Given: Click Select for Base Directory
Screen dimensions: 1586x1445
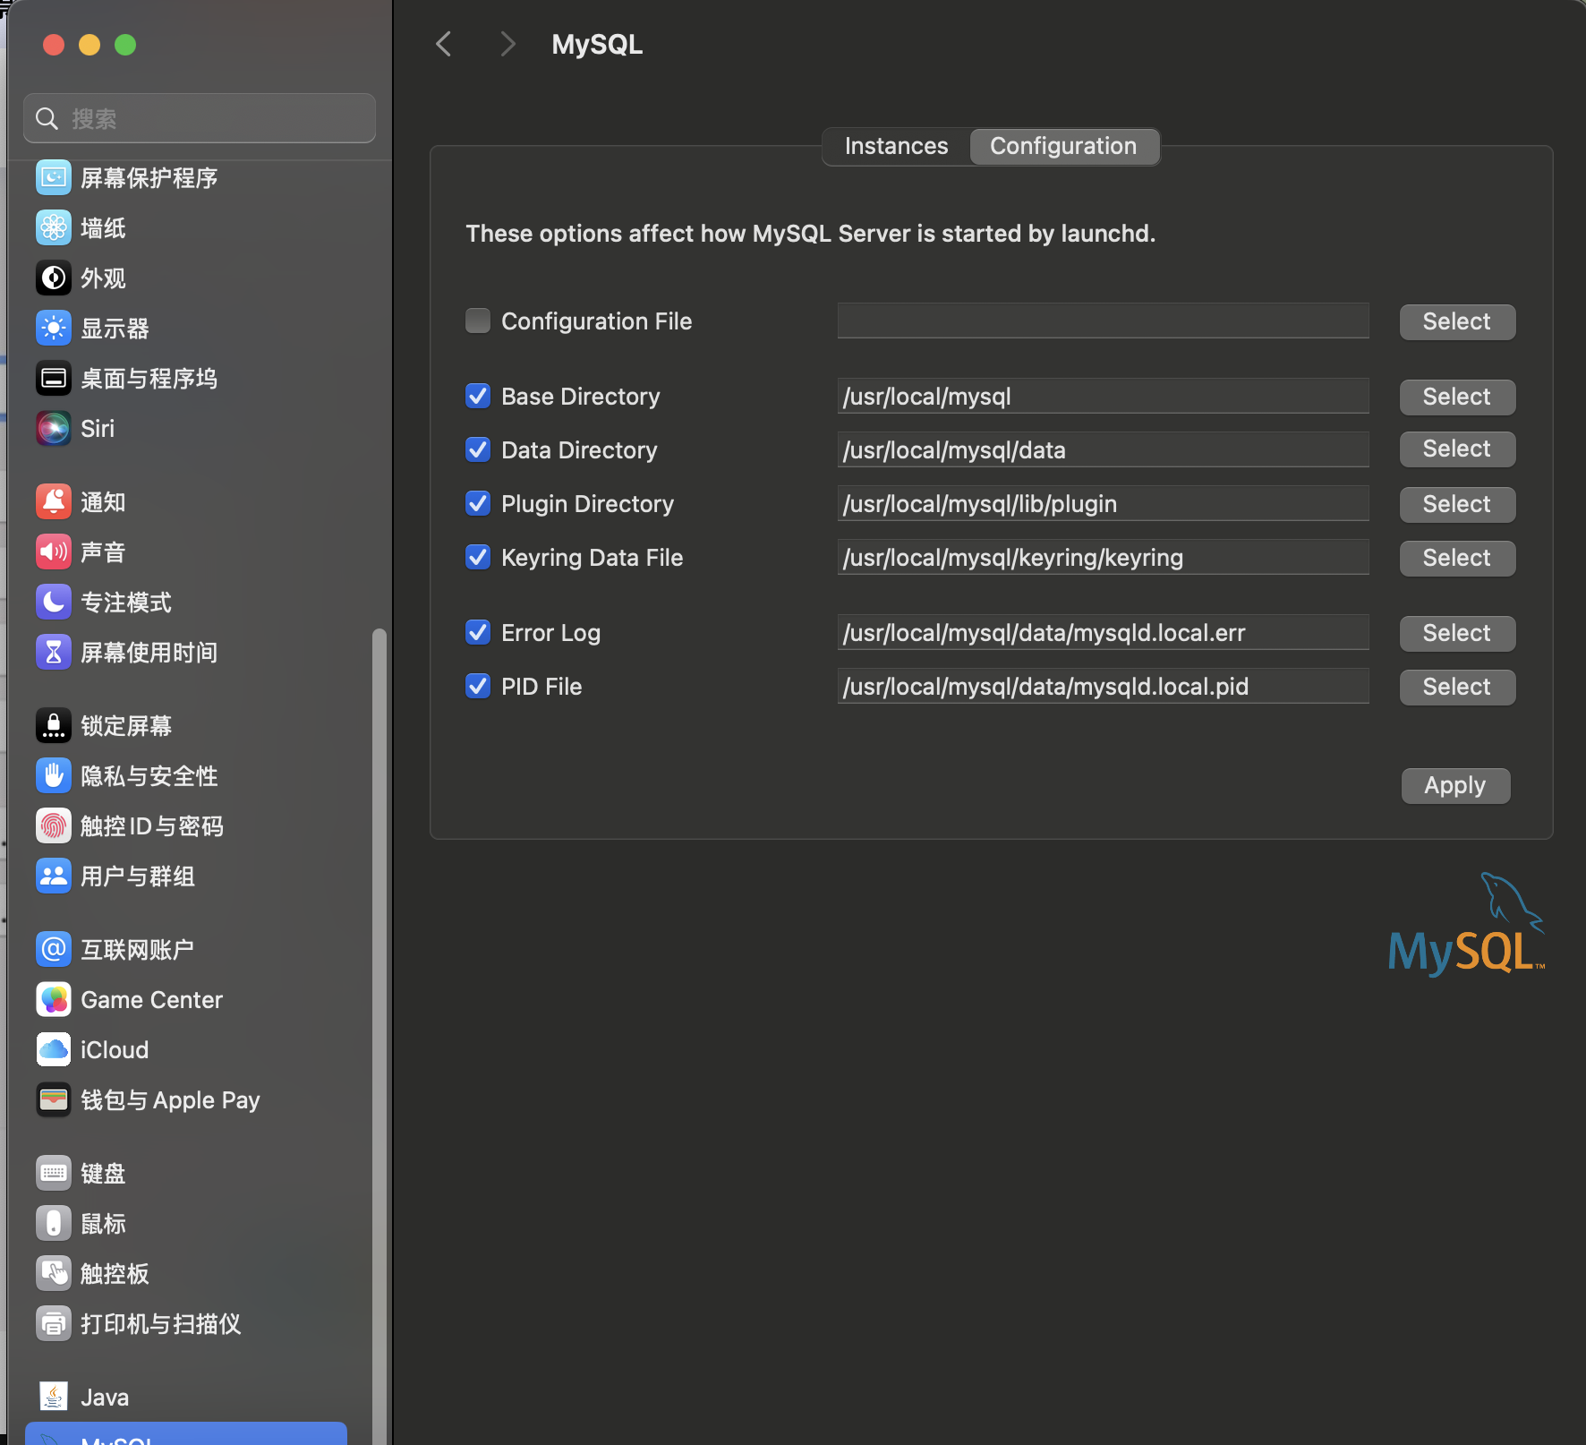Looking at the screenshot, I should tap(1457, 397).
